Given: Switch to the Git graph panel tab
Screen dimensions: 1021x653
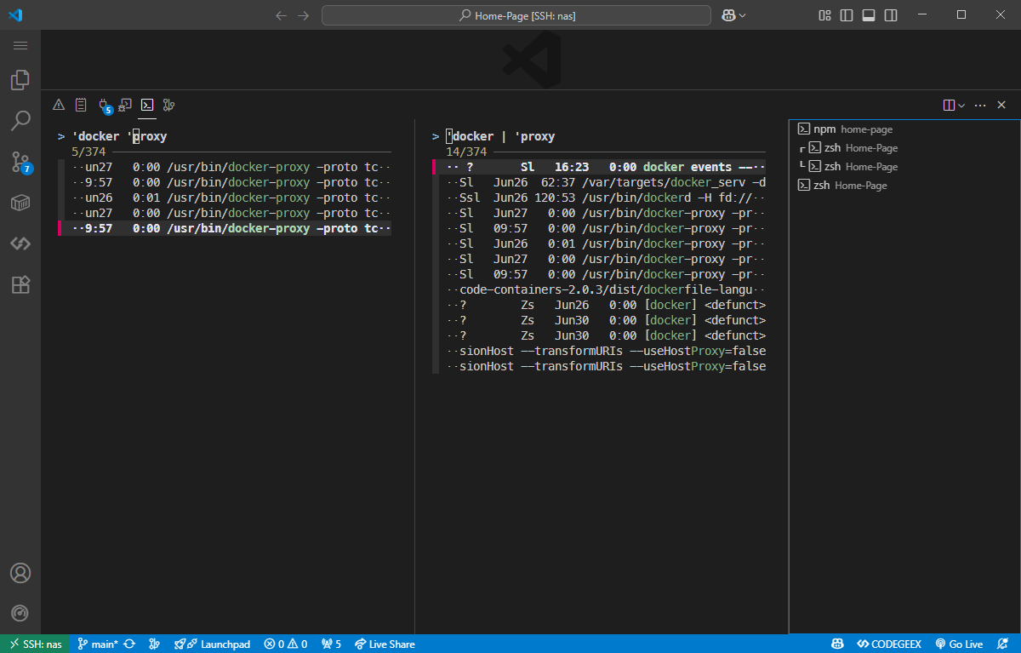Looking at the screenshot, I should pyautogui.click(x=169, y=105).
